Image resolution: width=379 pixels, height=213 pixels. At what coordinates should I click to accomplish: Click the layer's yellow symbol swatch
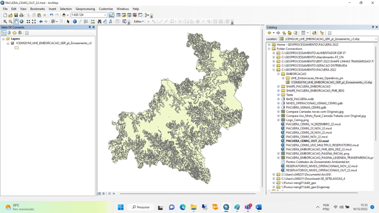[16, 48]
